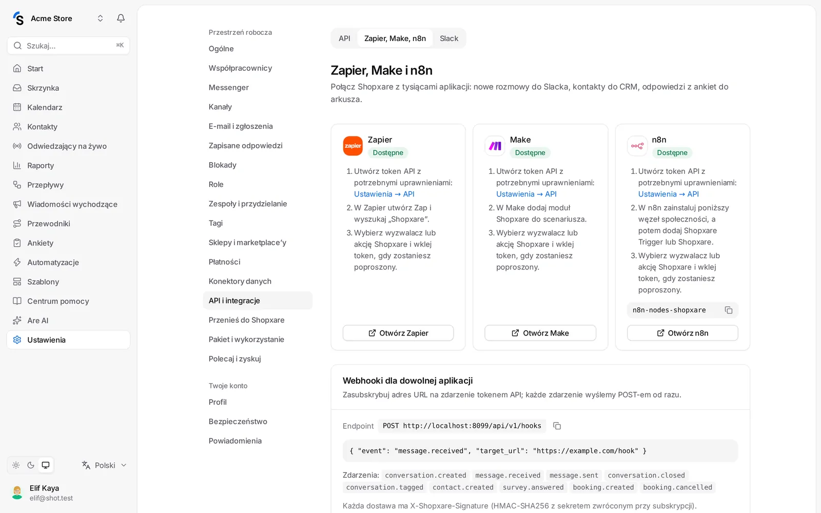Open the notifications bell

121,18
